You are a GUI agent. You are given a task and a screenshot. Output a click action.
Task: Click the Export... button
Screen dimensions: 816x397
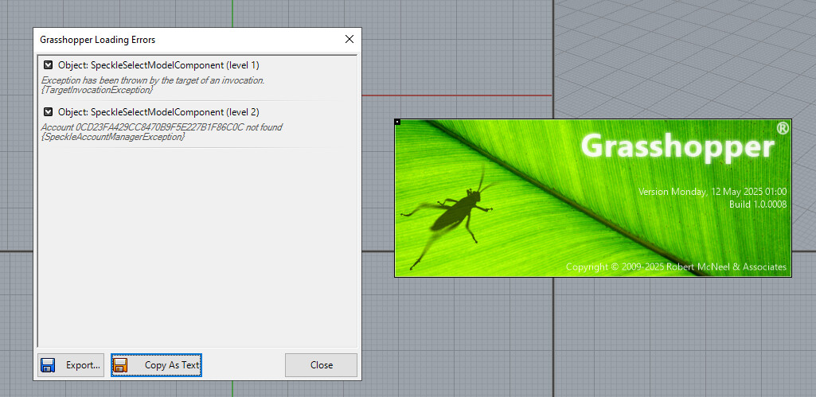pyautogui.click(x=71, y=365)
